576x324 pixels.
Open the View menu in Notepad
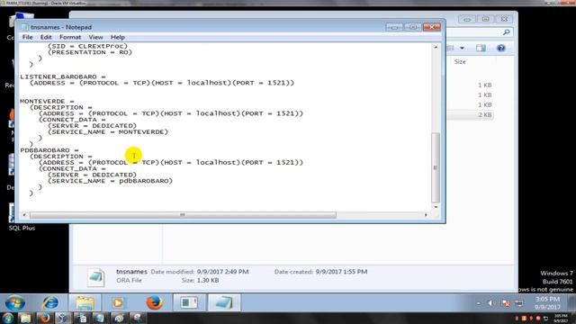[x=95, y=37]
